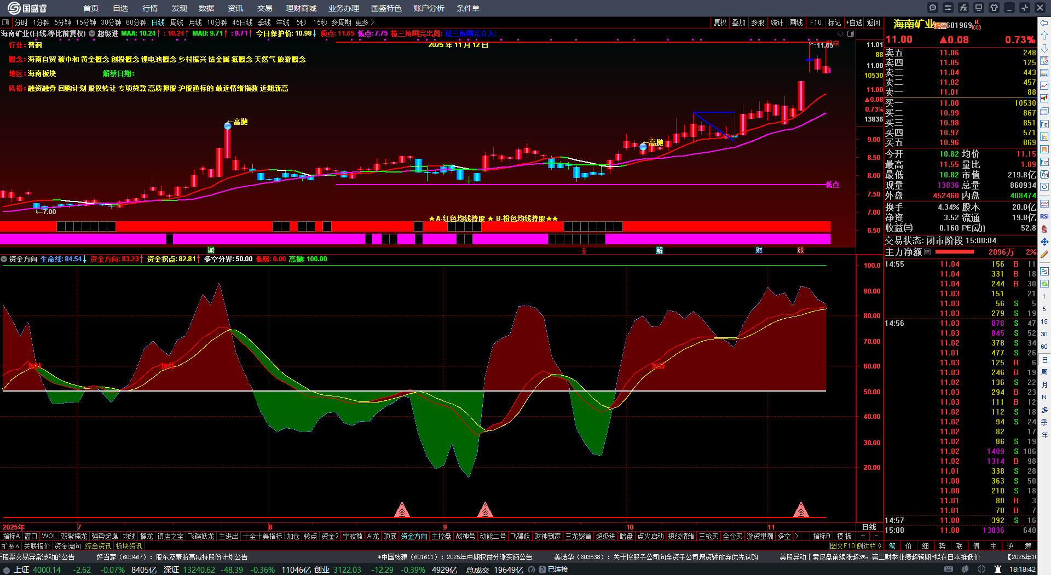Open the 交易 menu

click(265, 8)
